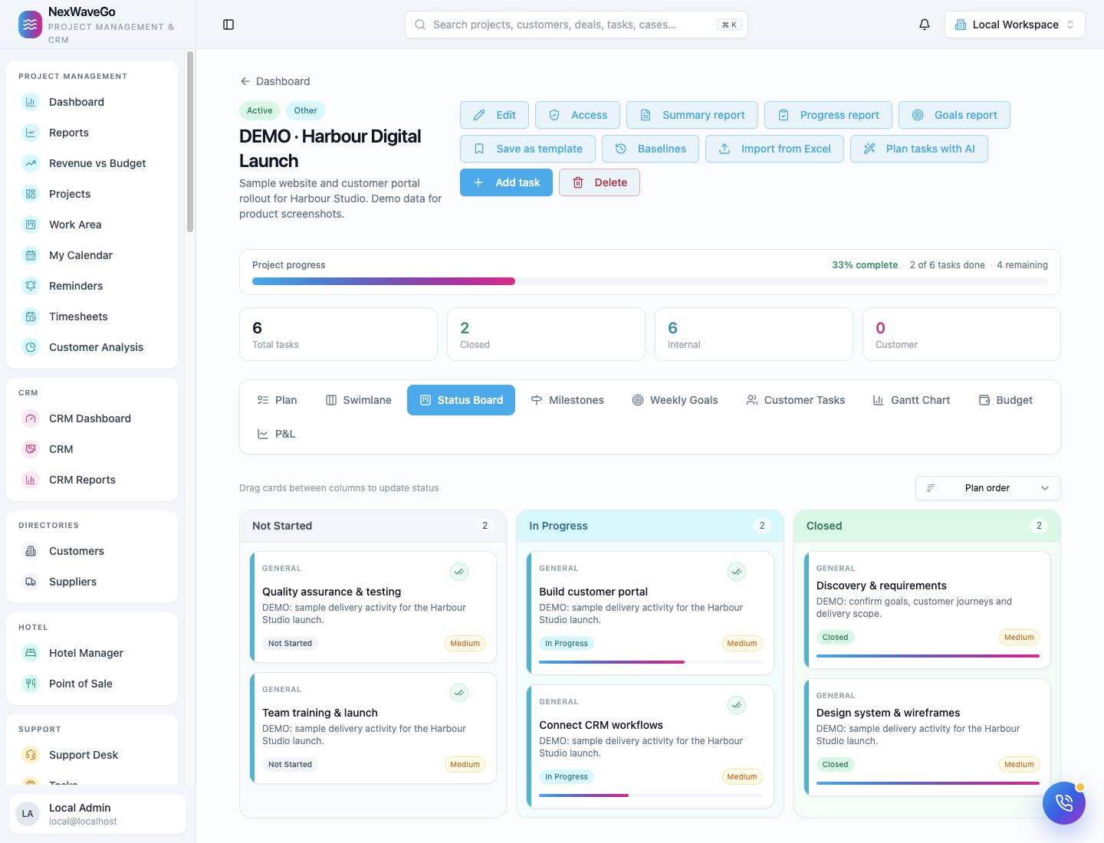Screen dimensions: 1104x843
Task: Click Build customer portal progress bar
Action: 651,662
